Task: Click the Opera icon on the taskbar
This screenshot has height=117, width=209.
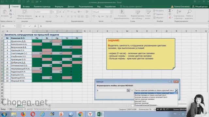Action: click(x=33, y=114)
